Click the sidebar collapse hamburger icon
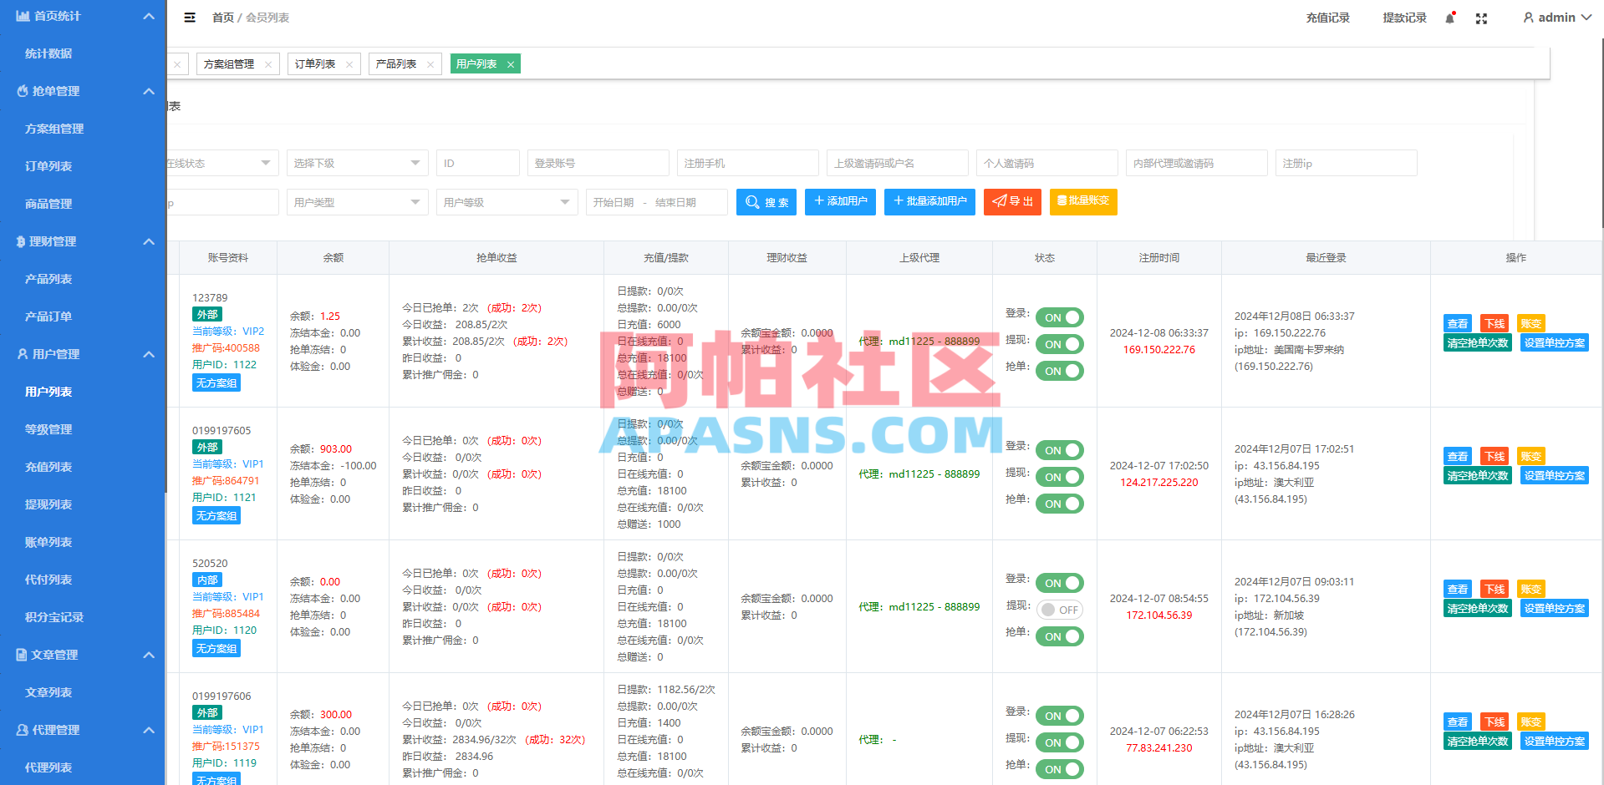 tap(189, 17)
